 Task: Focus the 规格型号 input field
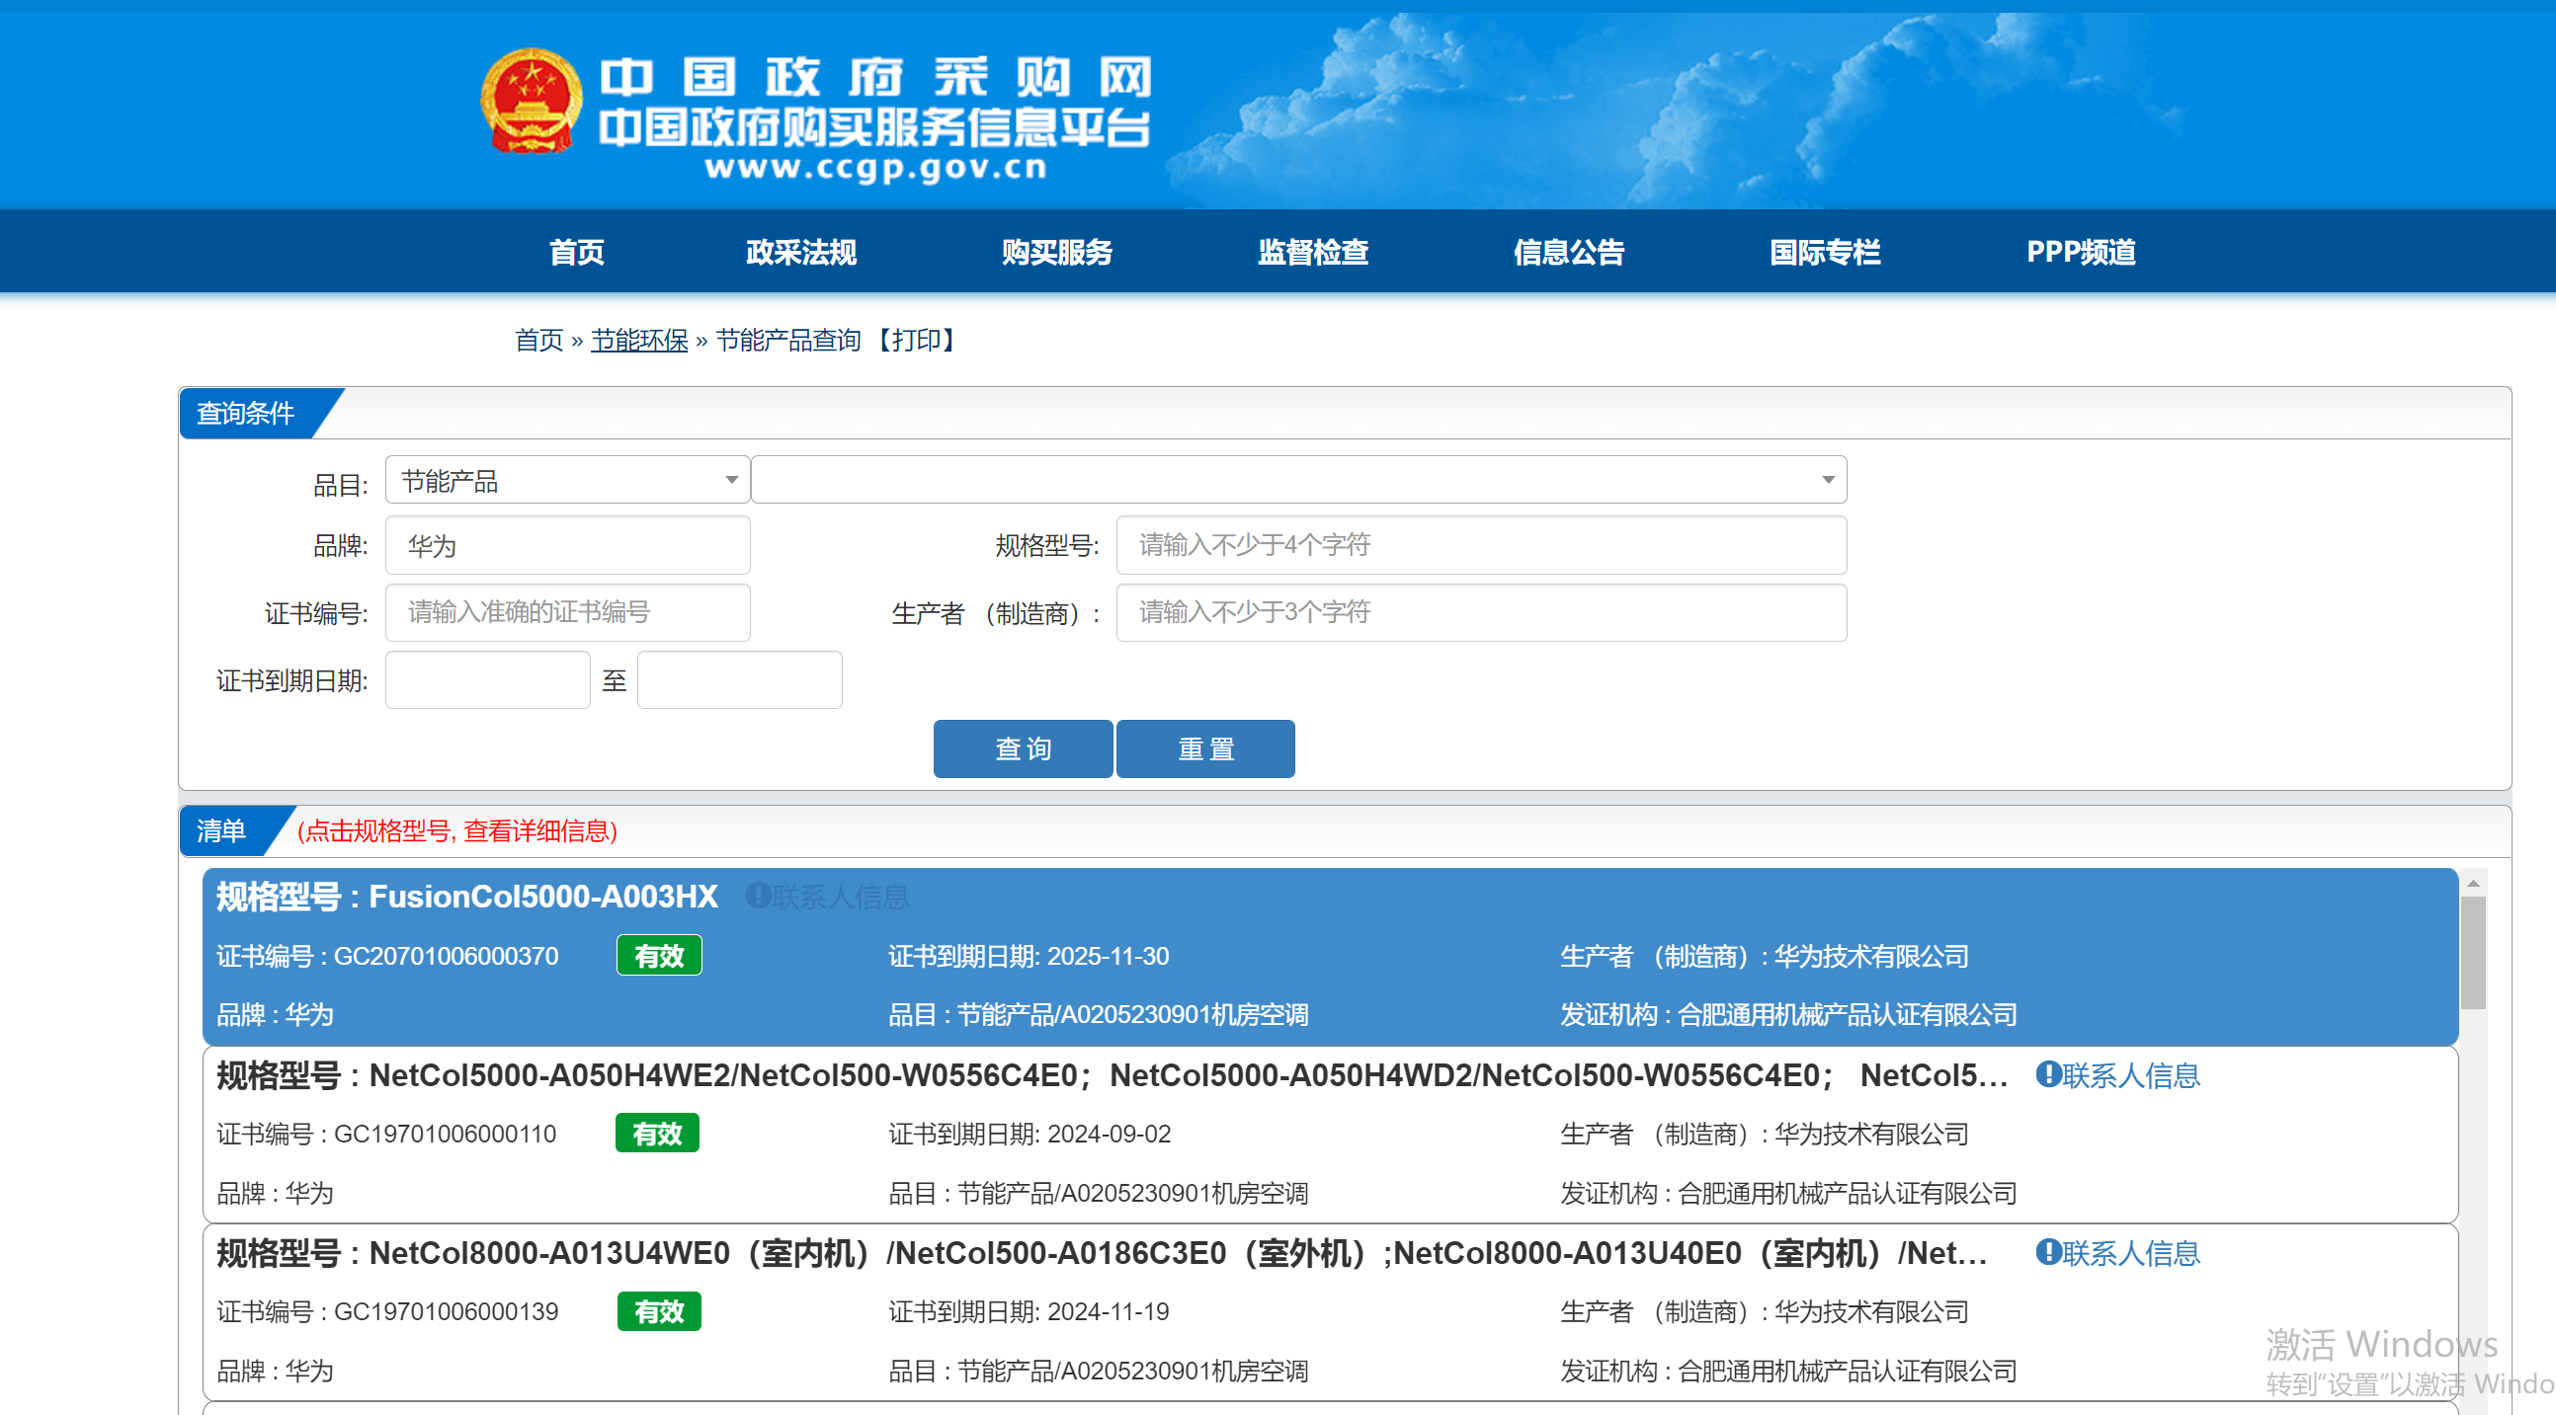point(1480,545)
